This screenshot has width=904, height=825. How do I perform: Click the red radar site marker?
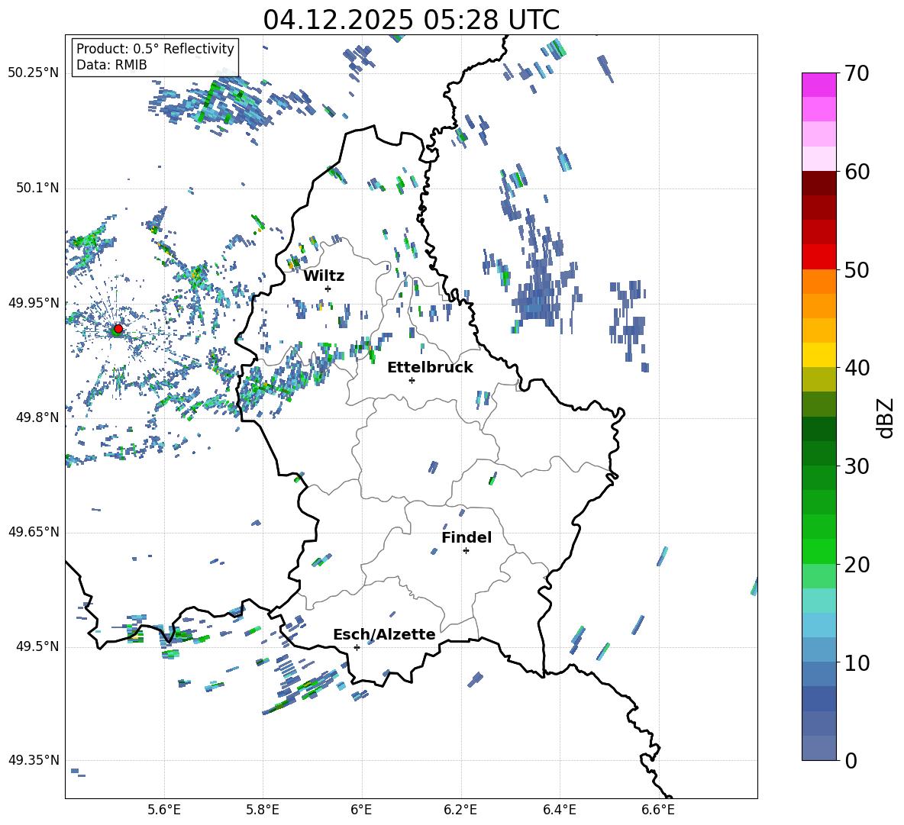[118, 329]
